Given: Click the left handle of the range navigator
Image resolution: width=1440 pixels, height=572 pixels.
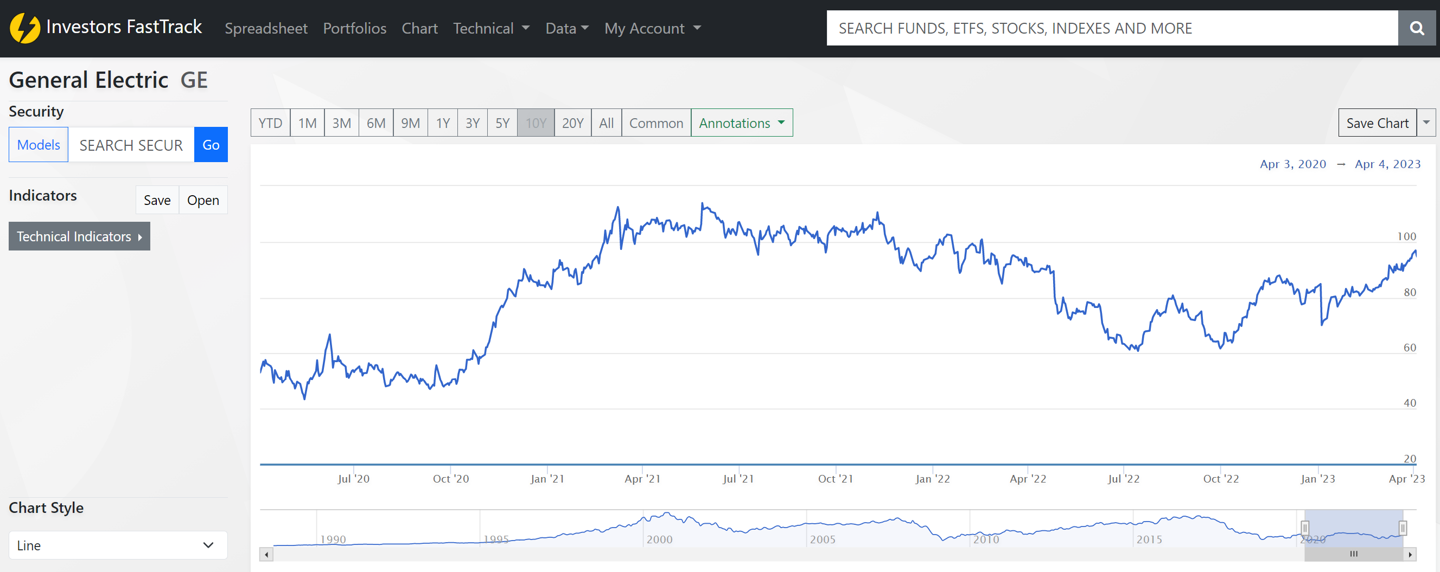Looking at the screenshot, I should 1305,528.
